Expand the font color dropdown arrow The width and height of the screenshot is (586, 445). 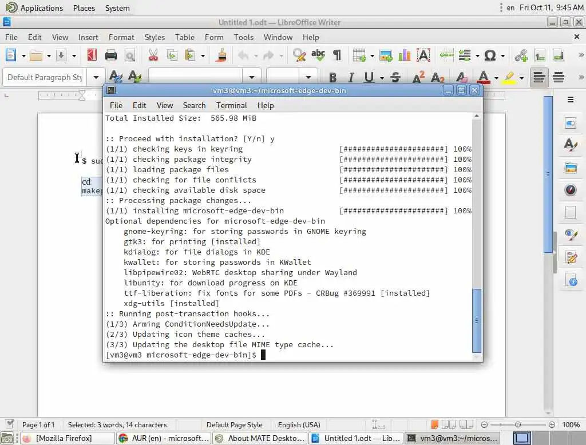[496, 78]
